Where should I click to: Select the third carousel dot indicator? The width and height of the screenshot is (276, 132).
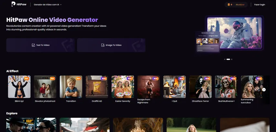pos(232,59)
